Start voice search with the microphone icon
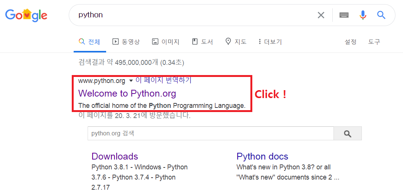The height and width of the screenshot is (195, 403). click(363, 15)
